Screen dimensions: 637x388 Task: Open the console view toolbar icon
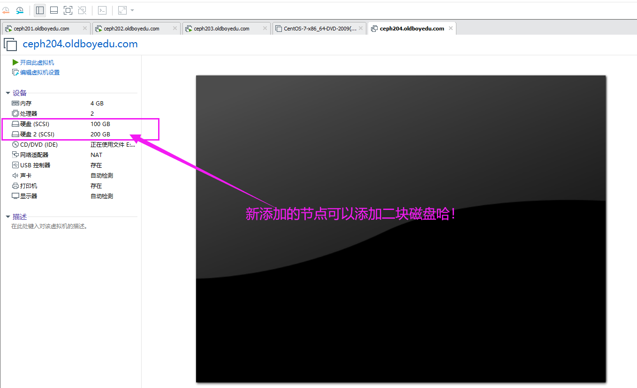[102, 10]
